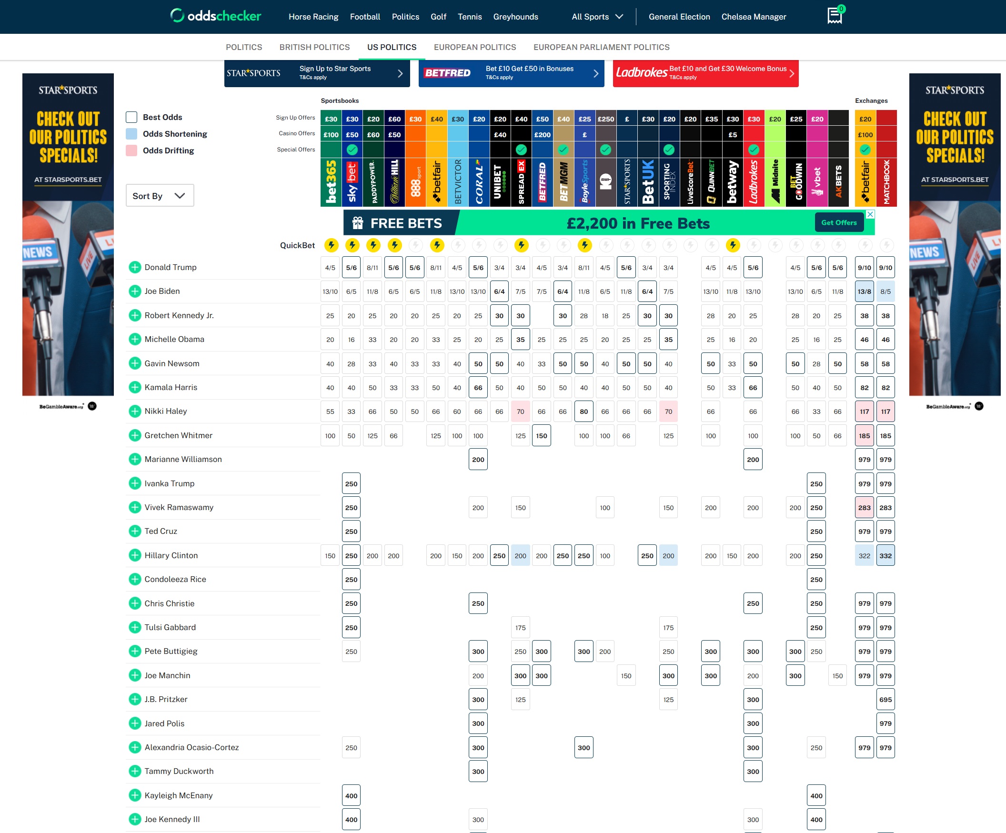Expand the All Sports menu
The height and width of the screenshot is (833, 1006).
(x=597, y=17)
